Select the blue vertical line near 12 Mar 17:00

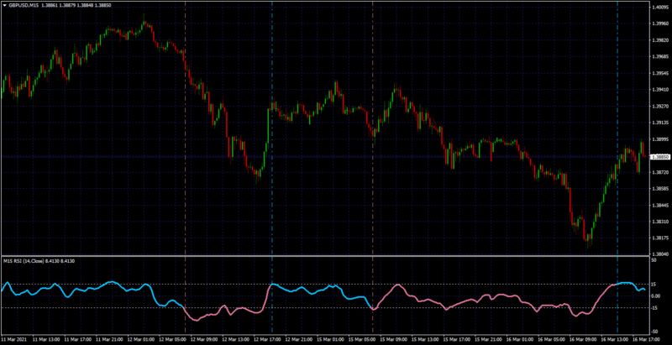coord(272,167)
